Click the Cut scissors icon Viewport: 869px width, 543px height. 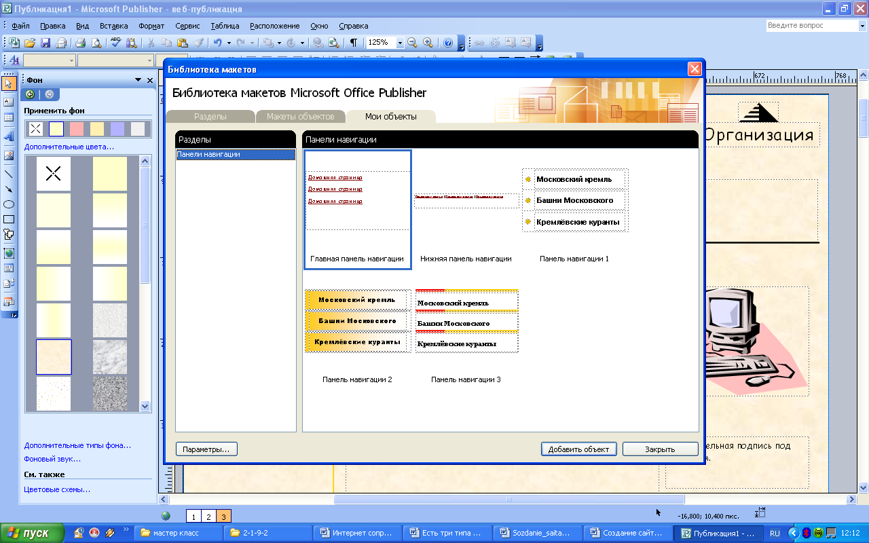coord(151,42)
